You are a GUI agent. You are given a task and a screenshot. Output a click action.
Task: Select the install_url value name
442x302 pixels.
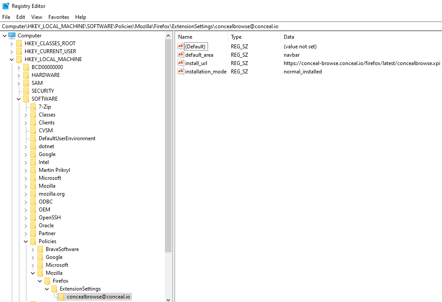pyautogui.click(x=196, y=63)
